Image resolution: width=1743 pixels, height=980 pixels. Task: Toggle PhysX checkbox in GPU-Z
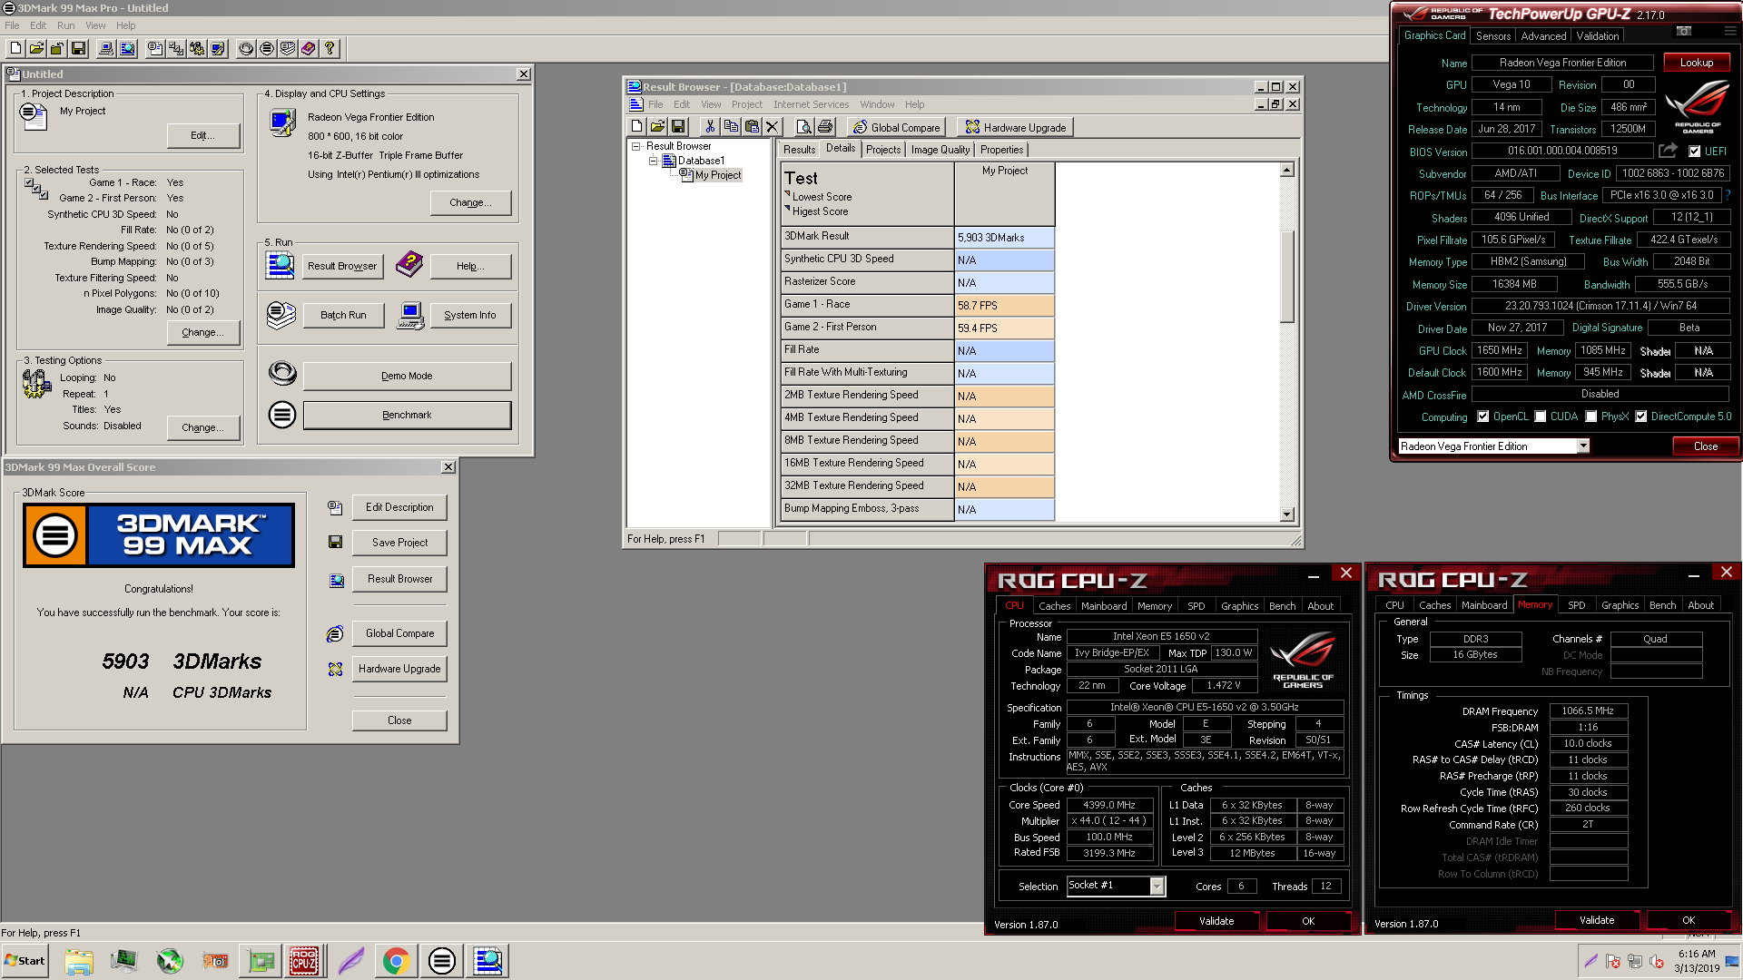[1591, 416]
